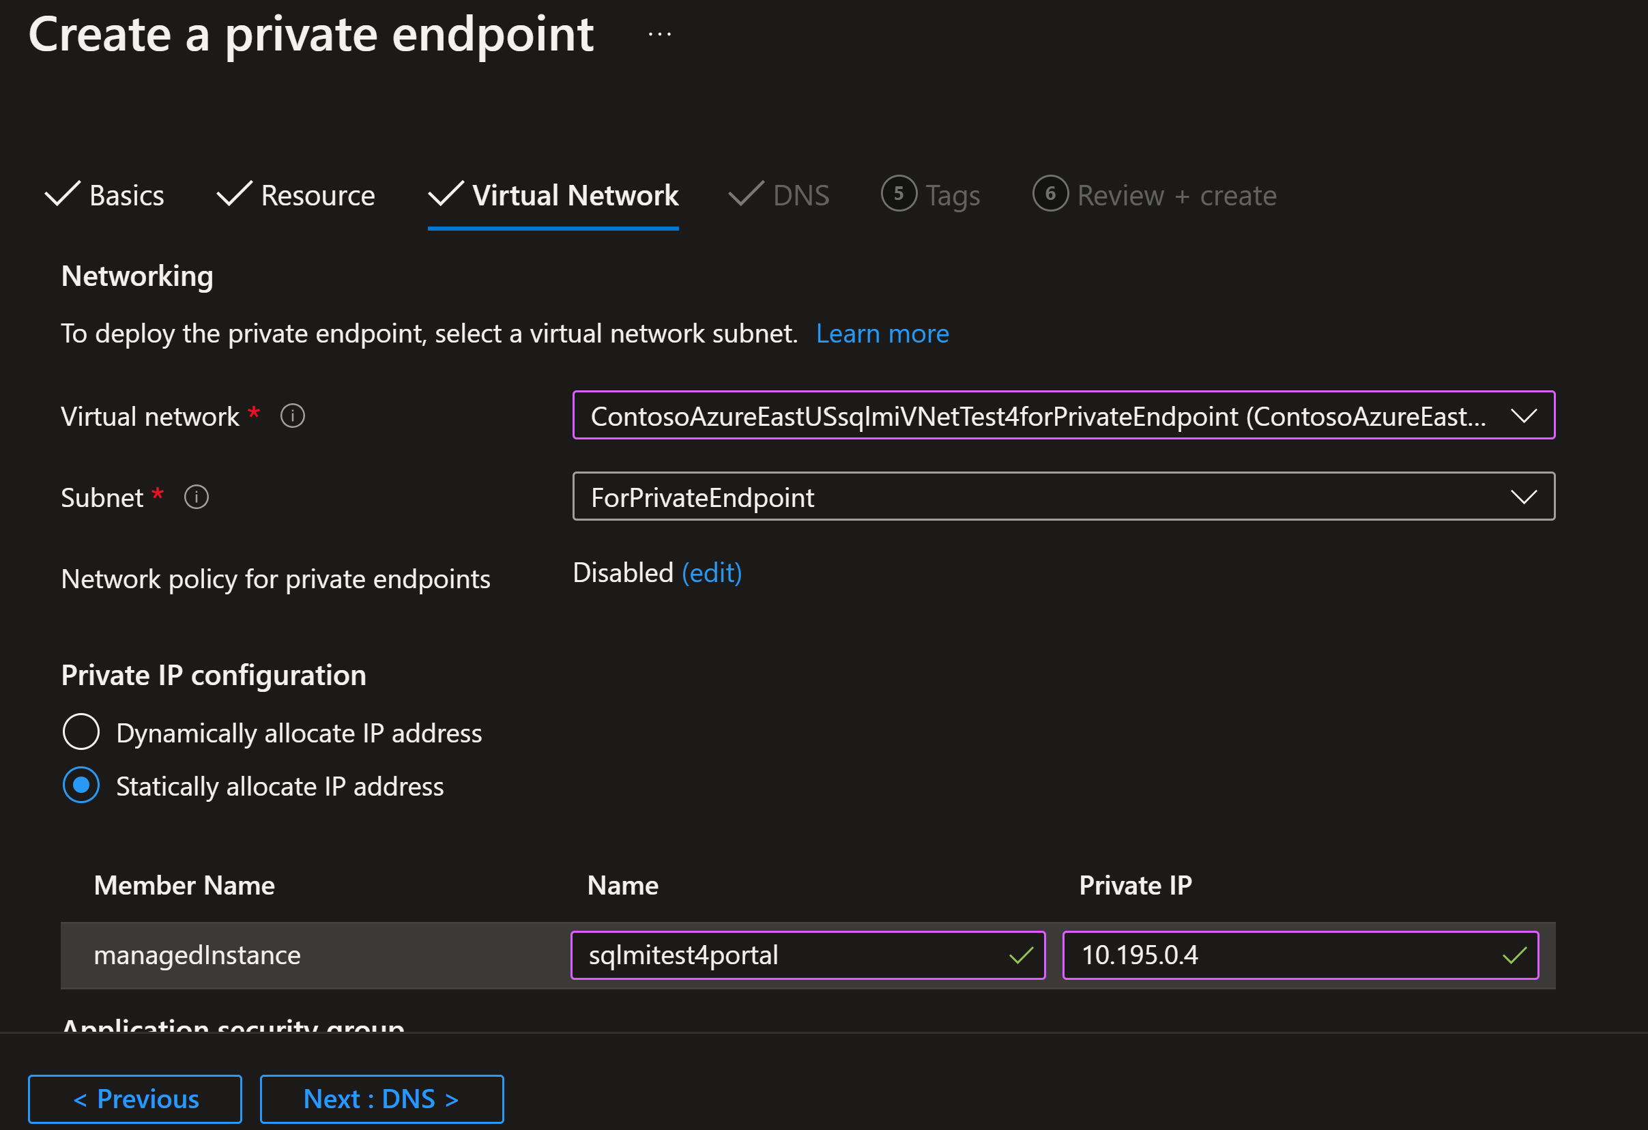Click the Subnet dropdown chevron arrow
Viewport: 1648px width, 1130px height.
coord(1523,497)
